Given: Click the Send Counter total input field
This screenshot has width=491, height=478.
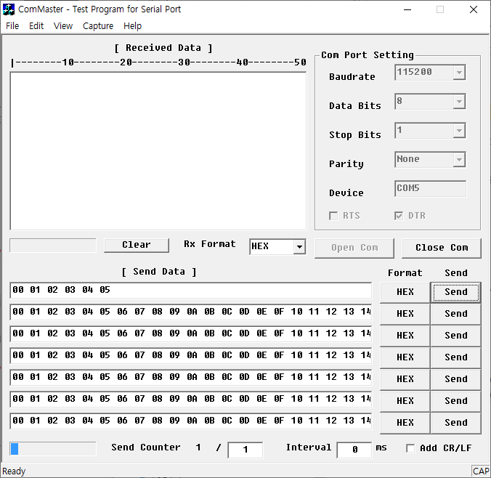Looking at the screenshot, I should click(x=245, y=450).
